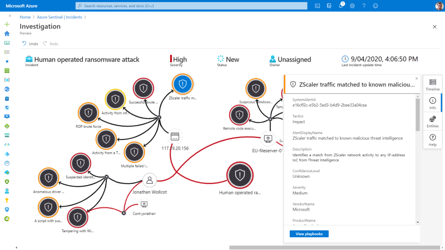Expand the left portal sidebar menu
Viewport: 445px width, 250px height.
point(9,16)
